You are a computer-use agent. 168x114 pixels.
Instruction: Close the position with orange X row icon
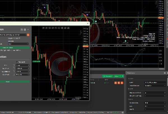(122, 83)
